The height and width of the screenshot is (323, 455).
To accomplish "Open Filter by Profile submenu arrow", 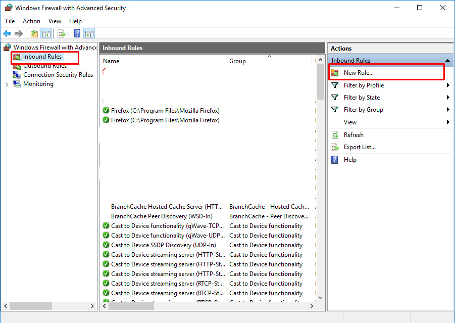I will pyautogui.click(x=448, y=85).
